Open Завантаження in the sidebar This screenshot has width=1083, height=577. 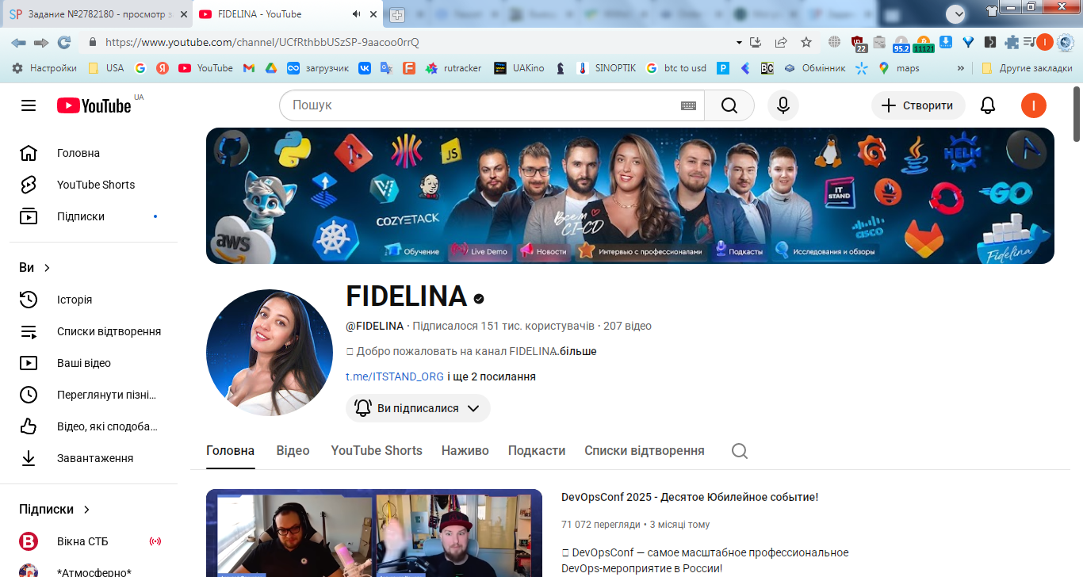[94, 458]
